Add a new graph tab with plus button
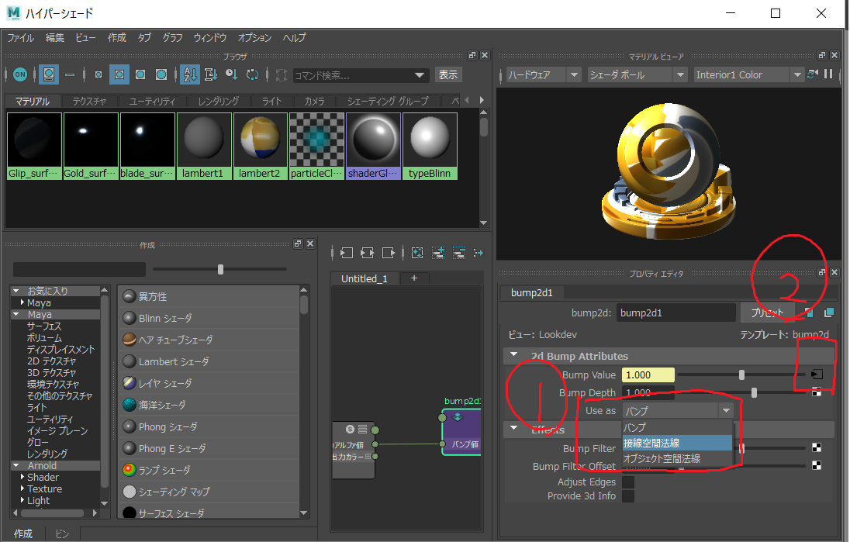 click(x=413, y=278)
